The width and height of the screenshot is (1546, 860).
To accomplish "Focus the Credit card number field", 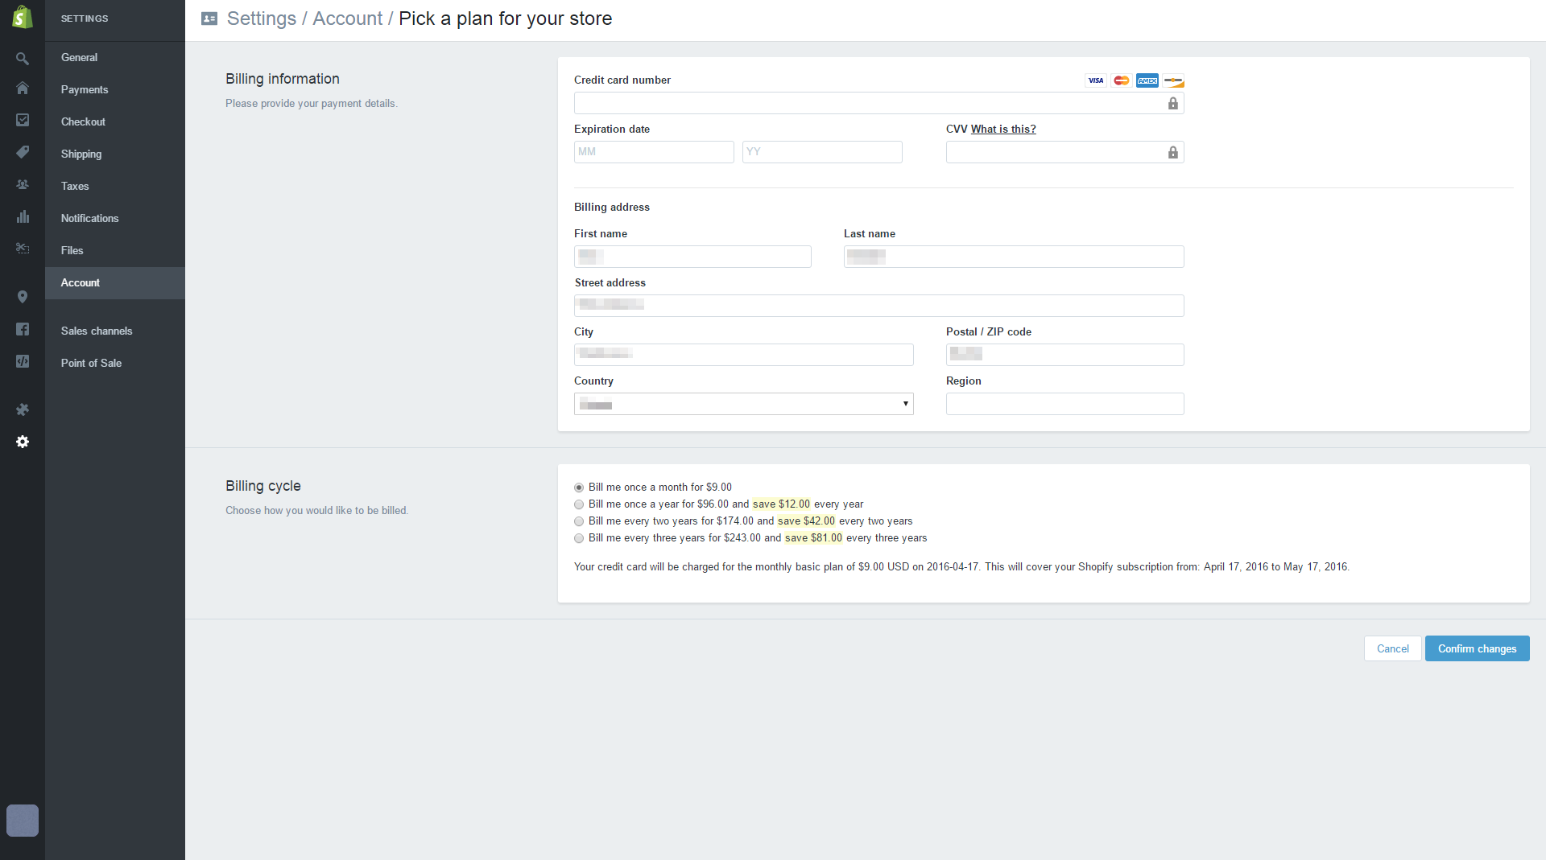I will pyautogui.click(x=878, y=103).
